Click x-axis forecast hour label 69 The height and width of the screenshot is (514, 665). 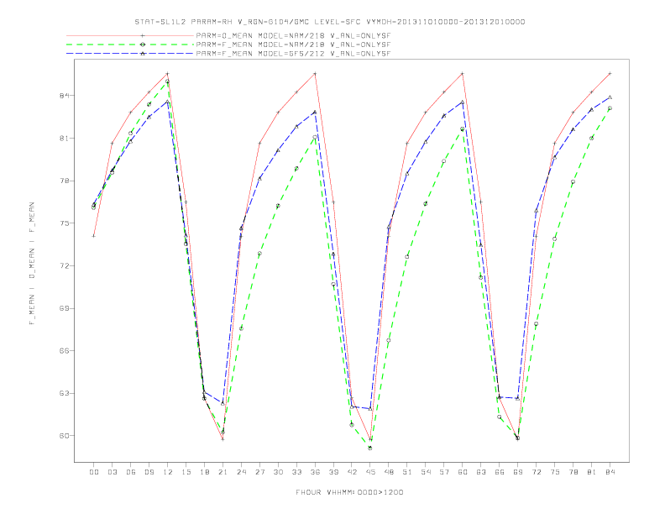518,472
